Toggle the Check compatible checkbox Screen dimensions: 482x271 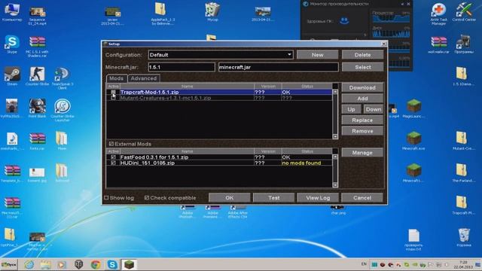click(x=147, y=198)
